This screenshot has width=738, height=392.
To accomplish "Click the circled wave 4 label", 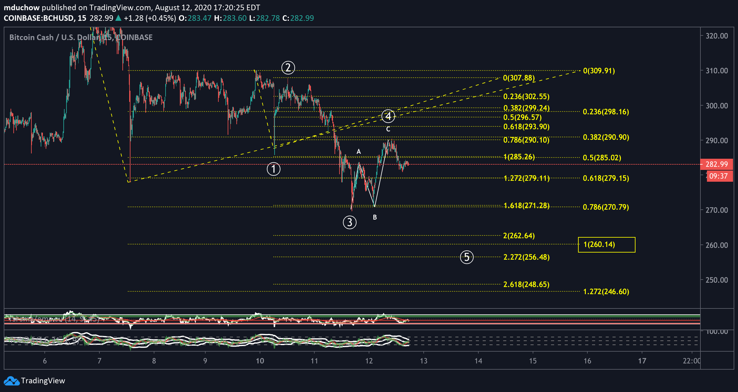I will 388,116.
